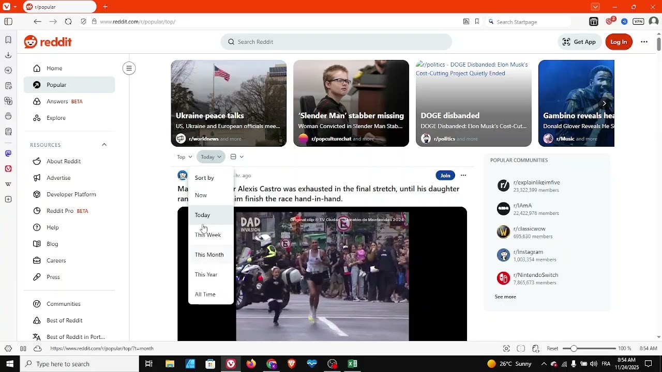Open the feed view layout dropdown

pos(237,157)
